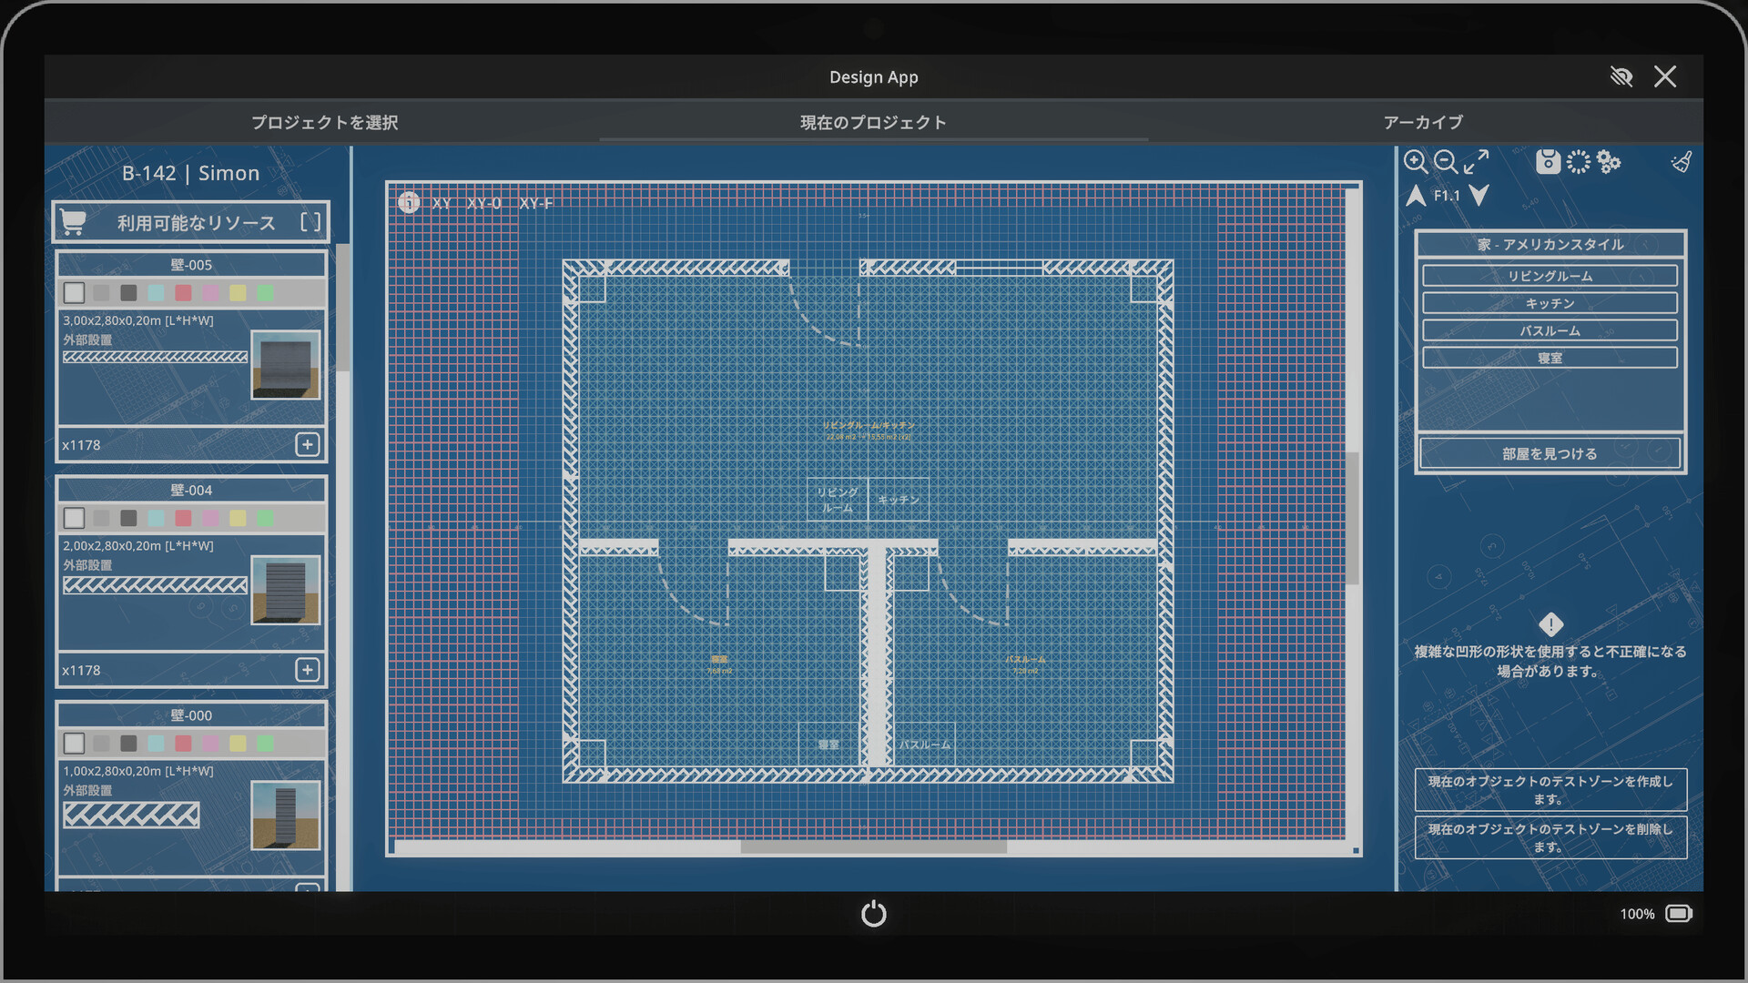The height and width of the screenshot is (983, 1748).
Task: Pick the red swatch for 壁-004
Action: point(183,518)
